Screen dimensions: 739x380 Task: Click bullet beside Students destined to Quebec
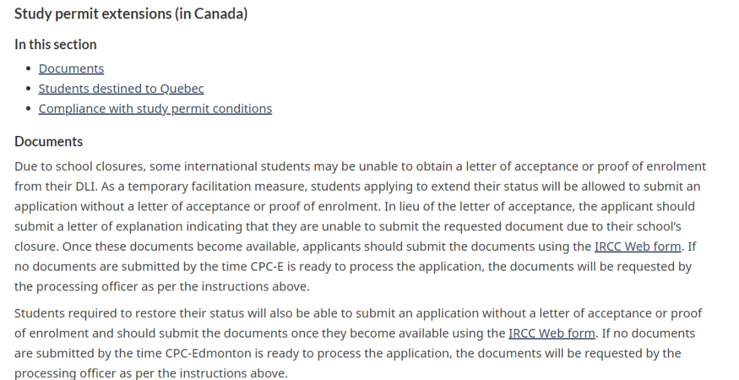point(28,89)
